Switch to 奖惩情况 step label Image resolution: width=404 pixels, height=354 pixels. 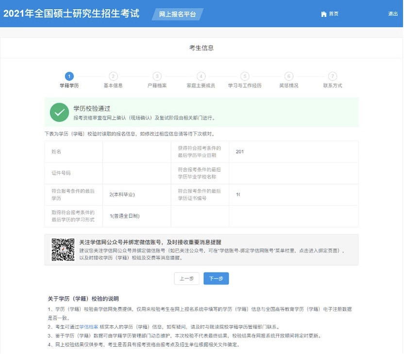288,85
